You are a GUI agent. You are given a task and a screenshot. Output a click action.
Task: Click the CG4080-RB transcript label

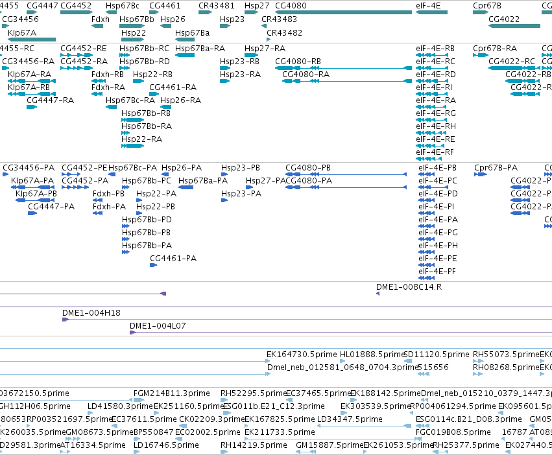pos(298,61)
